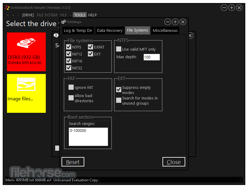Click the Search ranges text box
The image size is (248, 188).
click(x=88, y=137)
